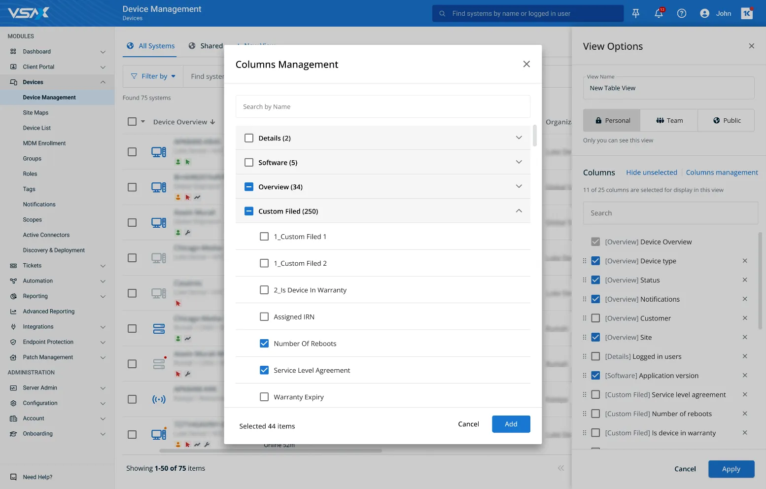Click the Hide unselected link
The height and width of the screenshot is (489, 766).
pos(651,173)
